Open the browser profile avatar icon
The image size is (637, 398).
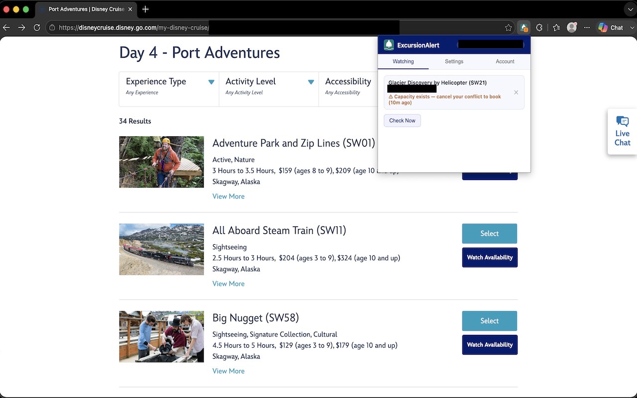(x=572, y=28)
